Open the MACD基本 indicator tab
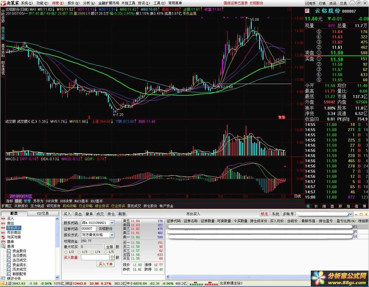 pyautogui.click(x=81, y=201)
